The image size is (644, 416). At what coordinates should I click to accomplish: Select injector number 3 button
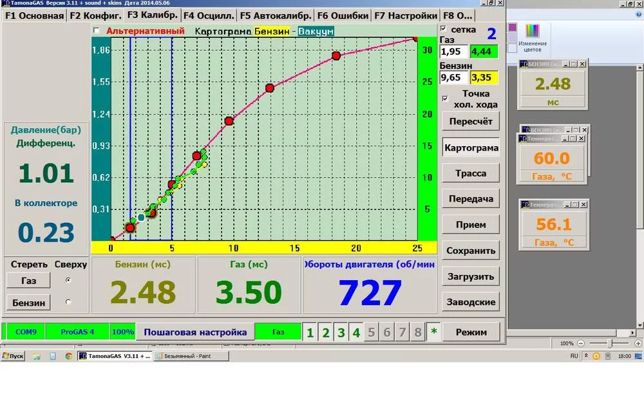click(341, 332)
